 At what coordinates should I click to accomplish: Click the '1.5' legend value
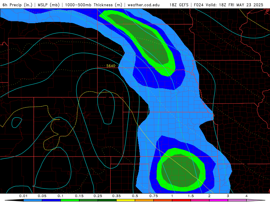click(191, 196)
